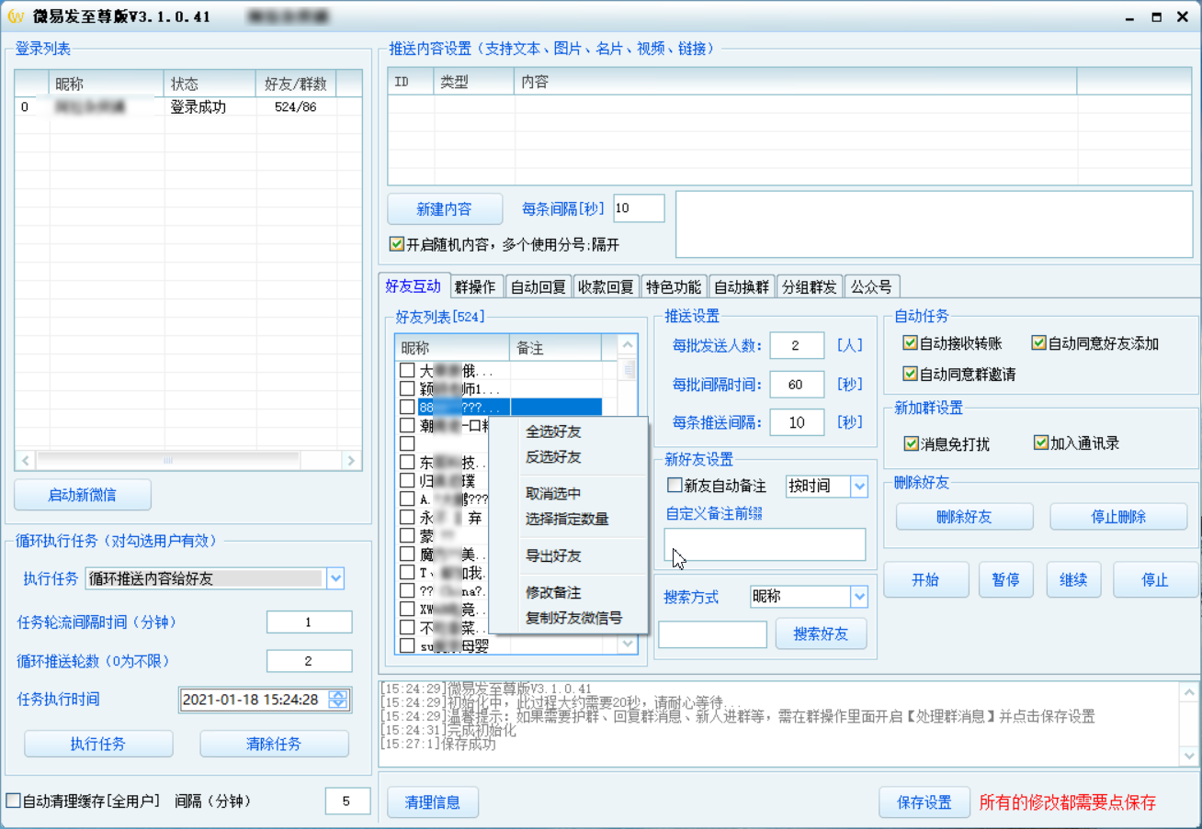Click 删除好友 button
This screenshot has height=829, width=1202.
coord(965,517)
